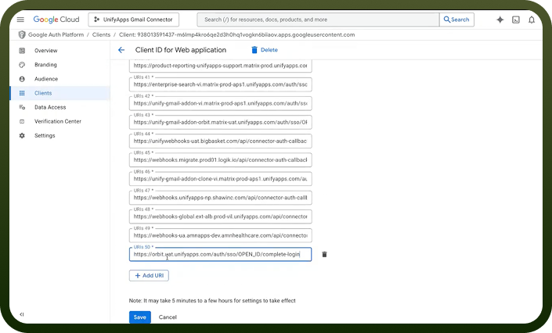Edit the URIs 48 webhooks-global field

click(220, 217)
